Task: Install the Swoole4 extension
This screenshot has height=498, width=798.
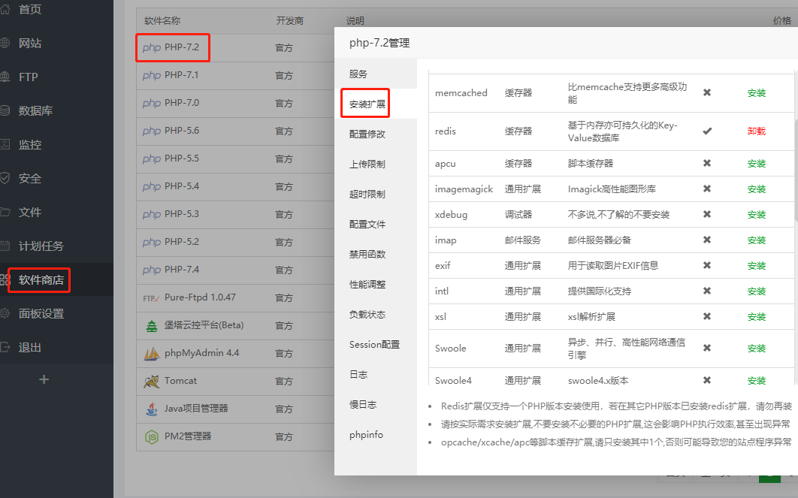Action: (x=756, y=381)
